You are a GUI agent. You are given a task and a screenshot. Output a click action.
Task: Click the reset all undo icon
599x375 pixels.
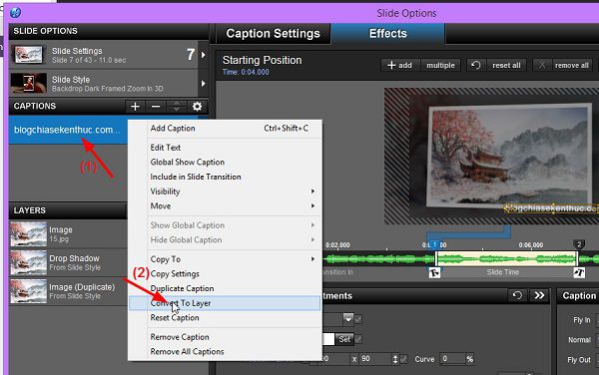click(475, 65)
